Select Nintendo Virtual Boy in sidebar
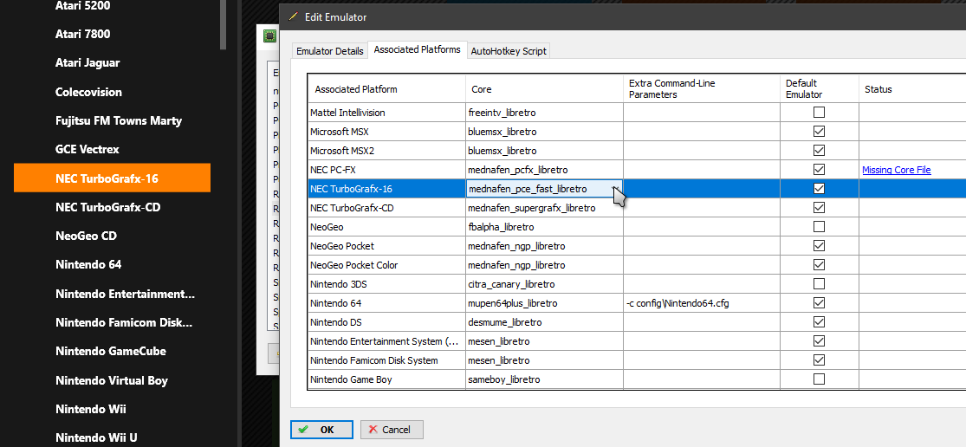The image size is (966, 447). coord(112,380)
